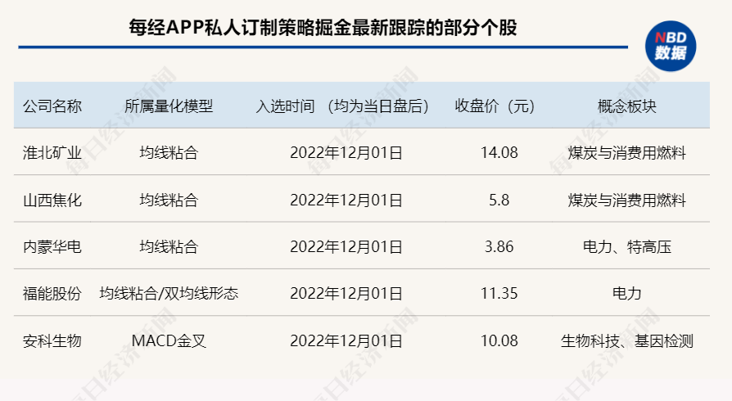Click 均线粘合/双均线形态 model cell

[169, 293]
